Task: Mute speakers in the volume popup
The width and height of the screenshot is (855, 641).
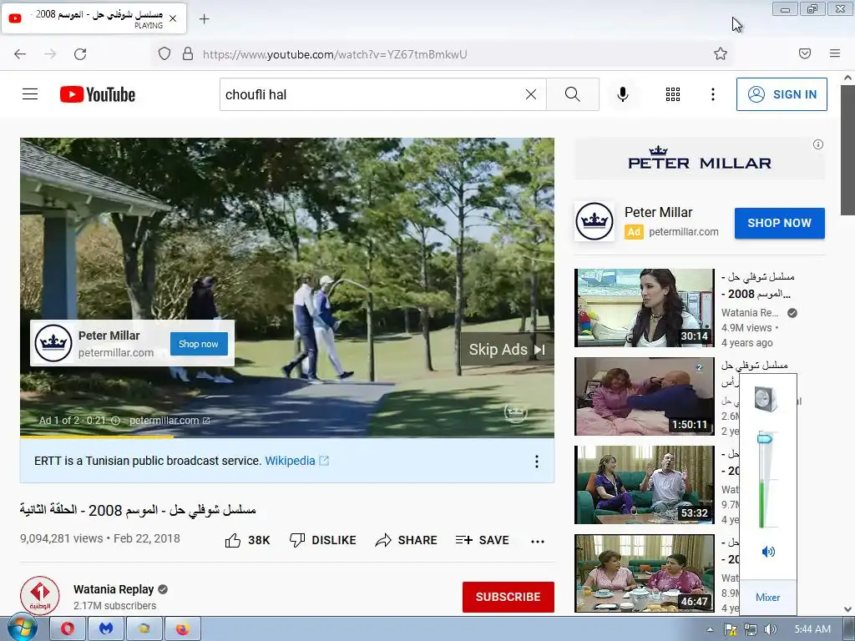Action: (768, 553)
